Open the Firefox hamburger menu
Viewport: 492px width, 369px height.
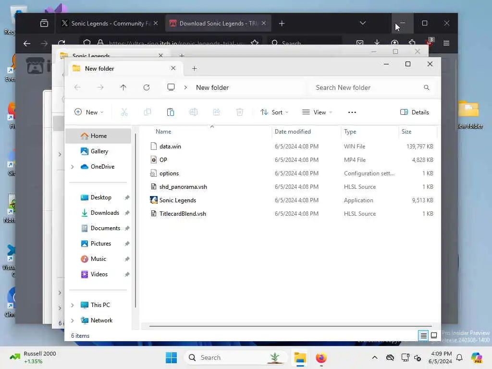[x=446, y=43]
